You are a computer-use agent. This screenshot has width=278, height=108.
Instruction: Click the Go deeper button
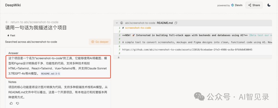(100, 42)
